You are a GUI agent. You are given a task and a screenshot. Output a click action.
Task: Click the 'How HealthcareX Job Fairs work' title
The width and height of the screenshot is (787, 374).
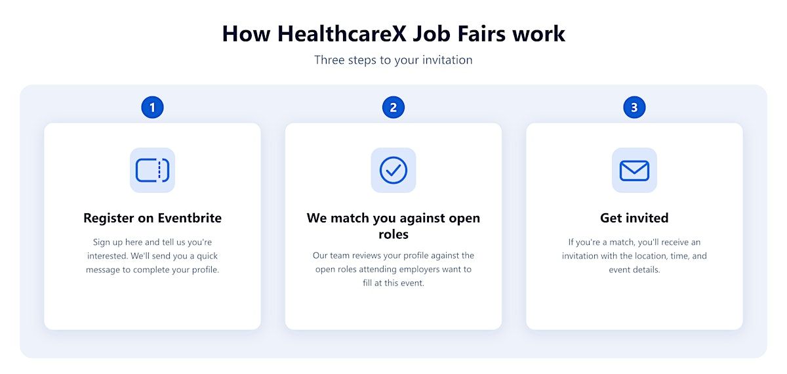[393, 33]
